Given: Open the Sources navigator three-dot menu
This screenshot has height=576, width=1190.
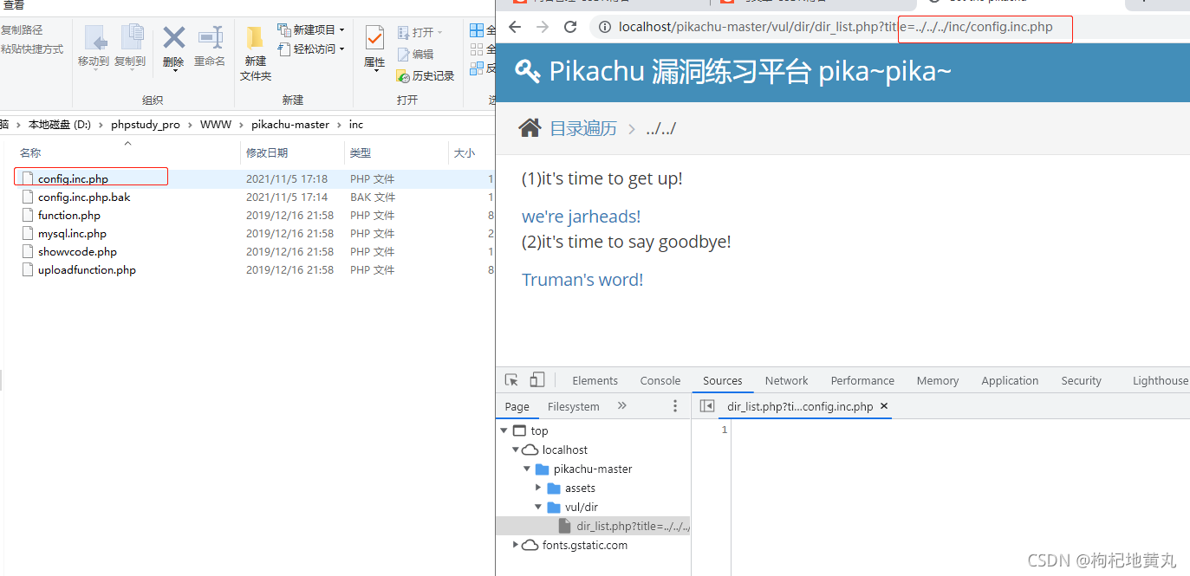Looking at the screenshot, I should click(675, 405).
